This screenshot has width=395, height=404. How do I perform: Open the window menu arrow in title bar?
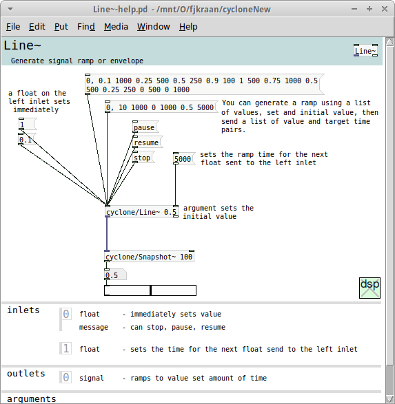click(x=10, y=9)
